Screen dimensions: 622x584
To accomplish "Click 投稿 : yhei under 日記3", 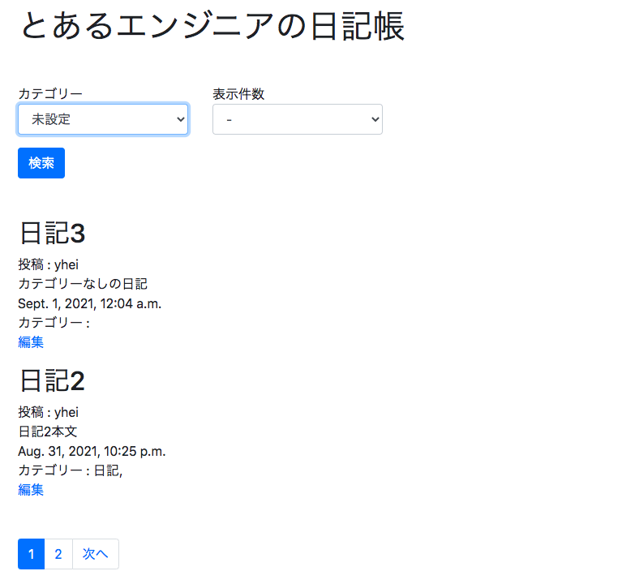I will [48, 264].
